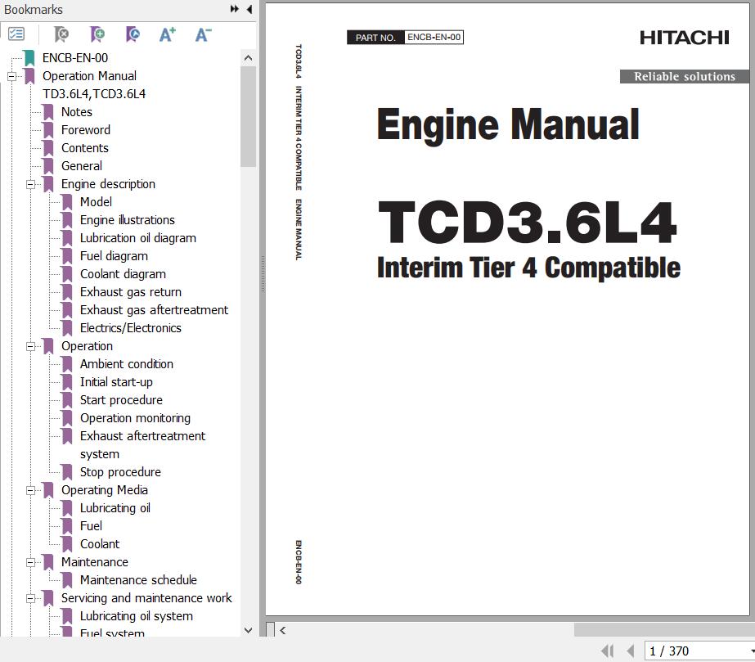
Task: Collapse the Operating Media section
Action: point(30,490)
